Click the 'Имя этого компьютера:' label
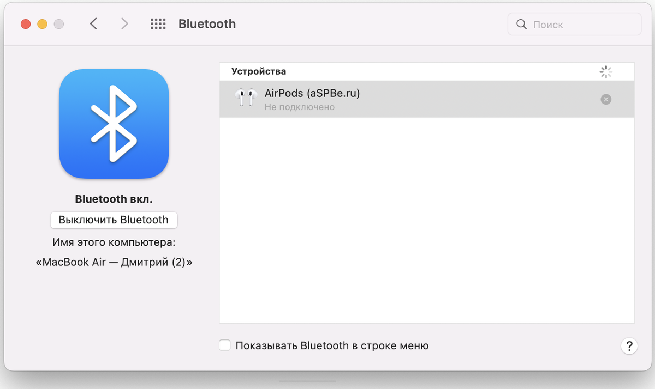 point(114,242)
